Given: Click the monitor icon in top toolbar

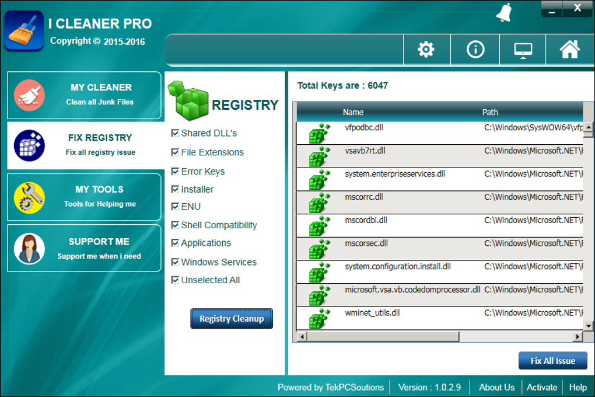Looking at the screenshot, I should (523, 50).
